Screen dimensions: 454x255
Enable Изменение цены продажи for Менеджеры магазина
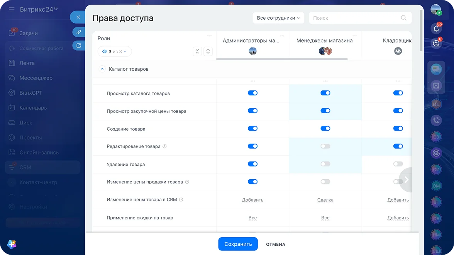(x=325, y=182)
